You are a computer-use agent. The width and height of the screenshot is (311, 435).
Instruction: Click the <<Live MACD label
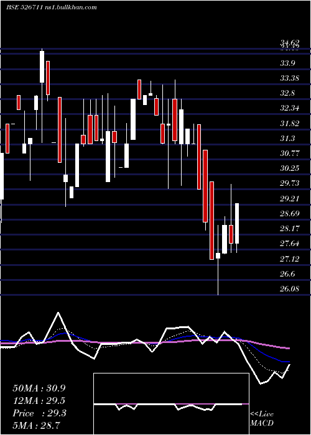(x=262, y=419)
